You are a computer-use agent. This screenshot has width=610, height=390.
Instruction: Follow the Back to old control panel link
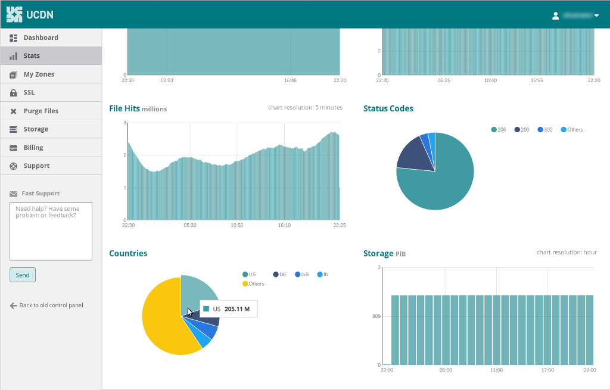point(46,305)
